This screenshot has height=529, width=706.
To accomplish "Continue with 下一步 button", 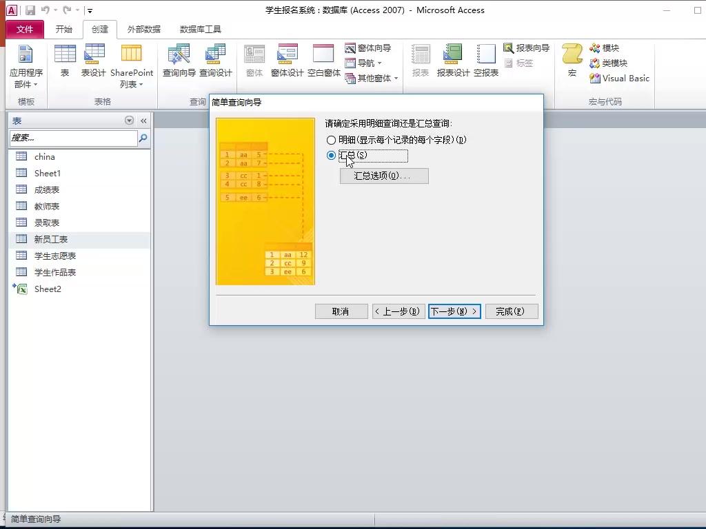I will coord(454,311).
